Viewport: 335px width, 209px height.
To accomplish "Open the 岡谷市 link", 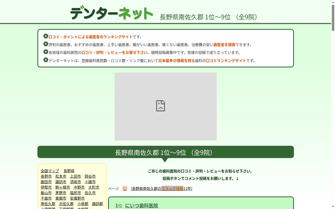I will click(90, 176).
